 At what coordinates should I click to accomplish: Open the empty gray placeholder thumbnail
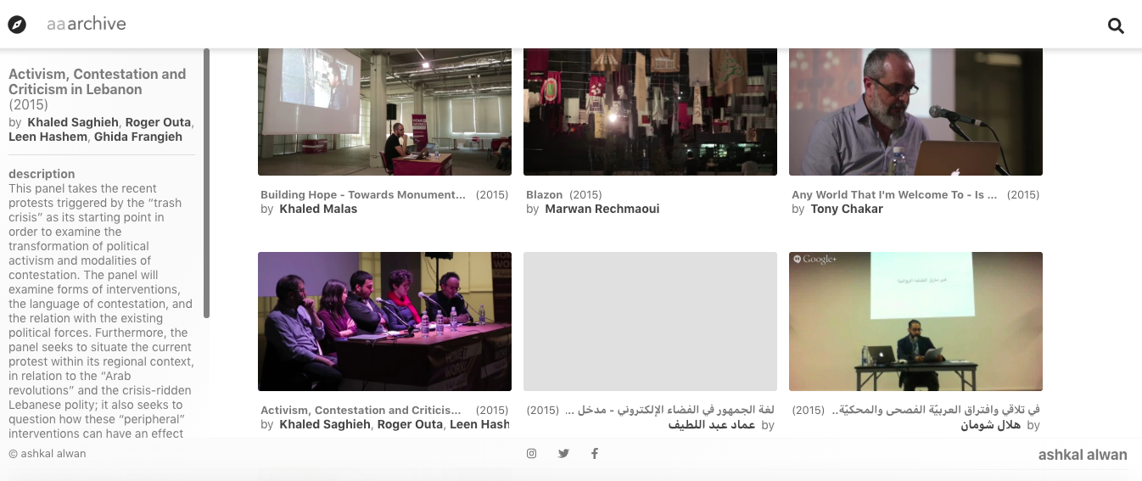[650, 322]
